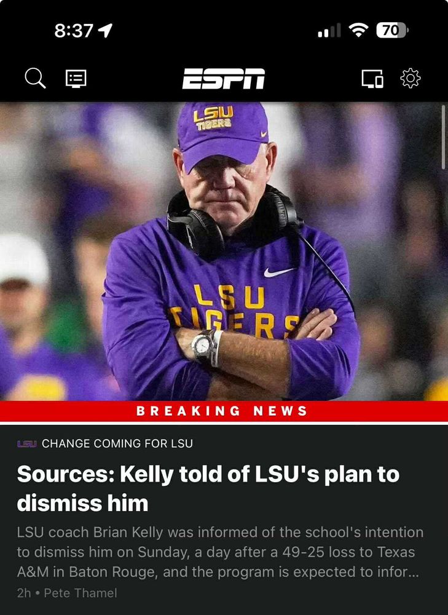Tap the red BREAKING NEWS banner
The image size is (448, 615).
coord(224,411)
